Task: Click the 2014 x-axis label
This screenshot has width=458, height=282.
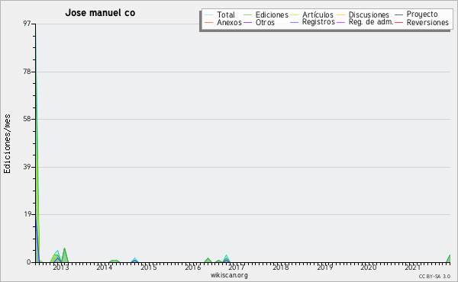Action: tap(105, 268)
